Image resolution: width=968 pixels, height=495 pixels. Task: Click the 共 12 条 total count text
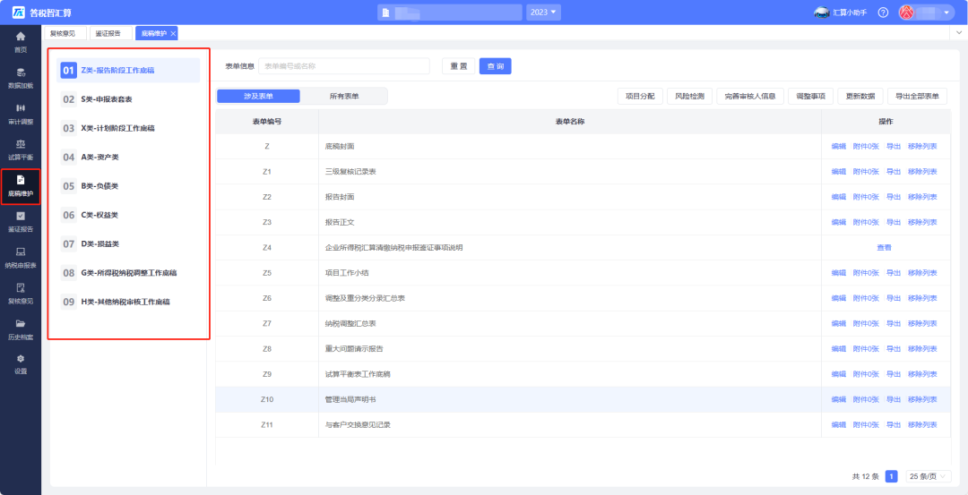pyautogui.click(x=865, y=476)
